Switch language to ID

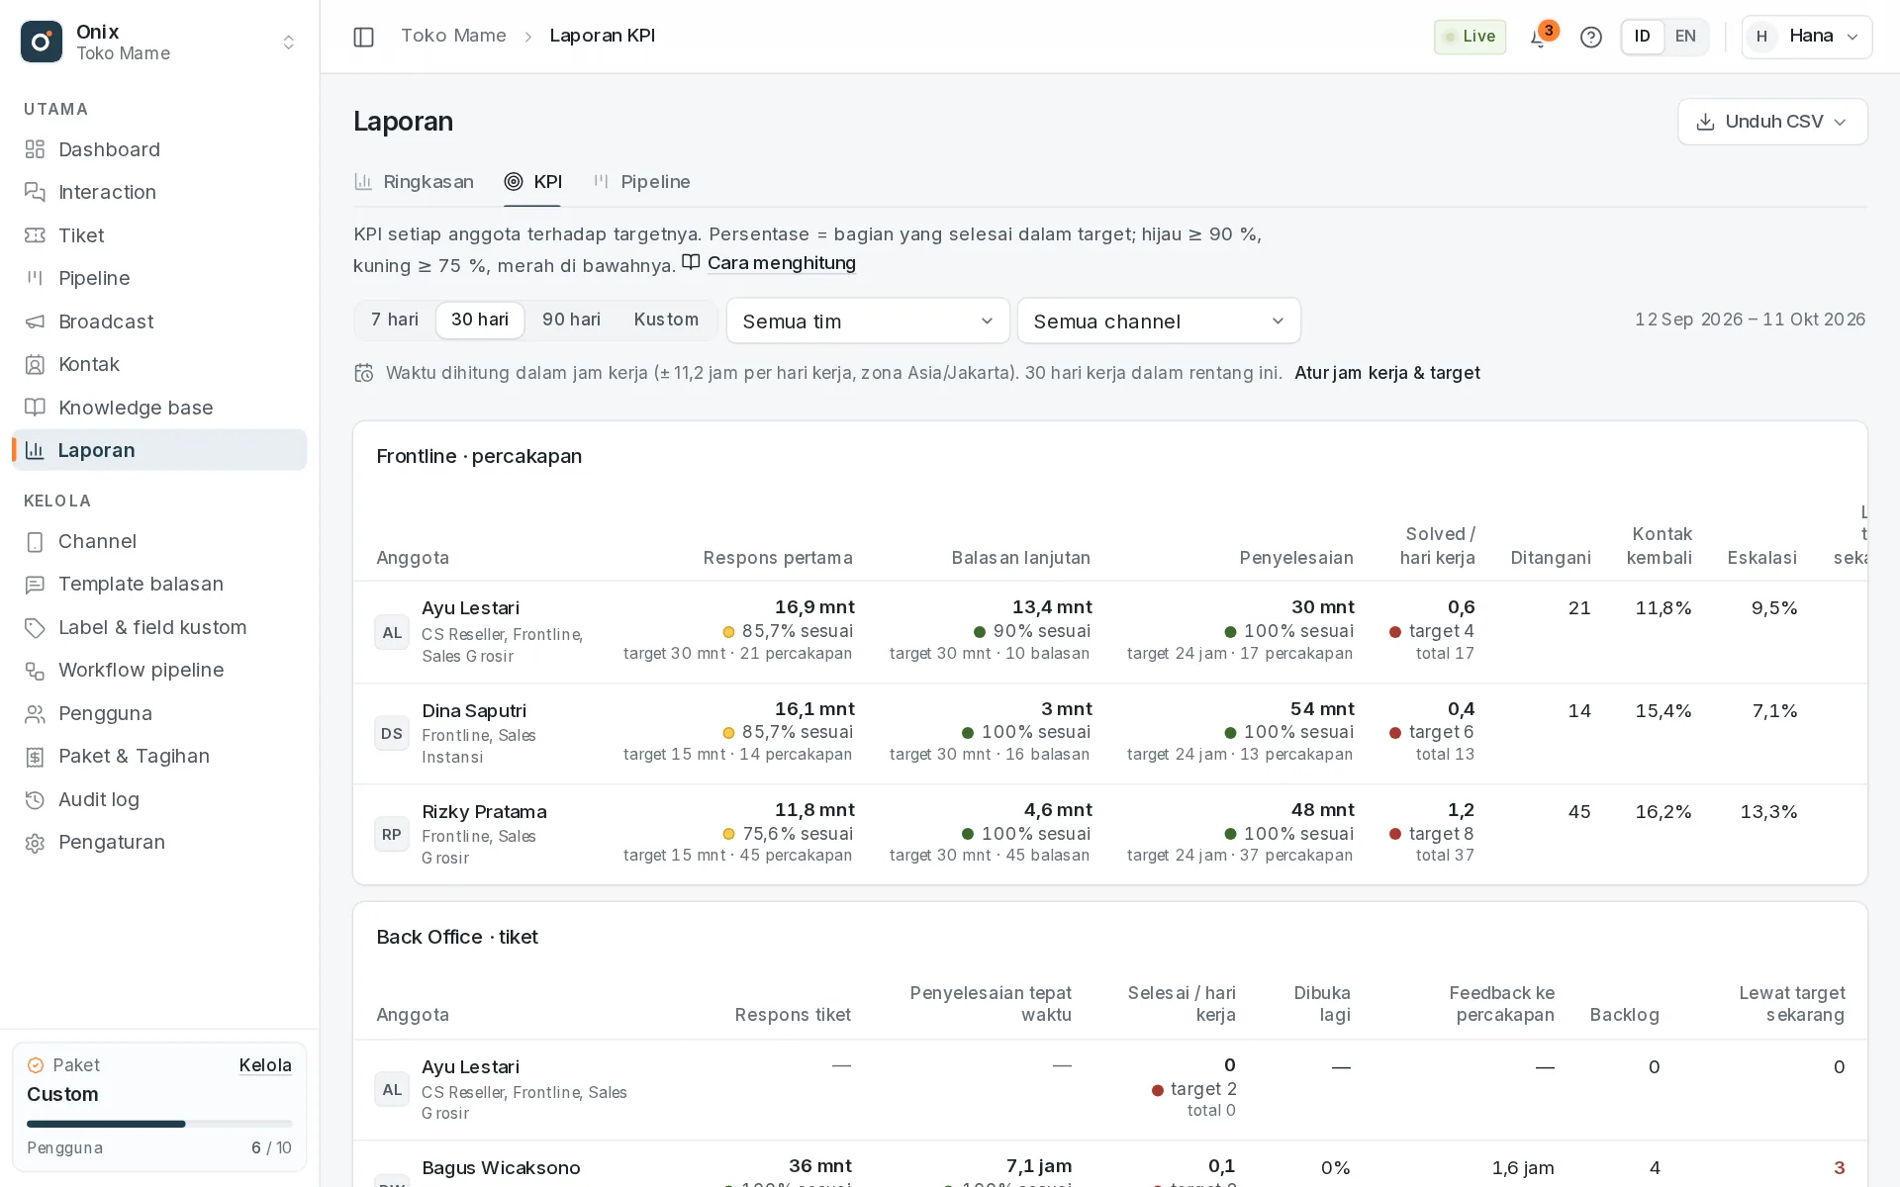(1643, 37)
